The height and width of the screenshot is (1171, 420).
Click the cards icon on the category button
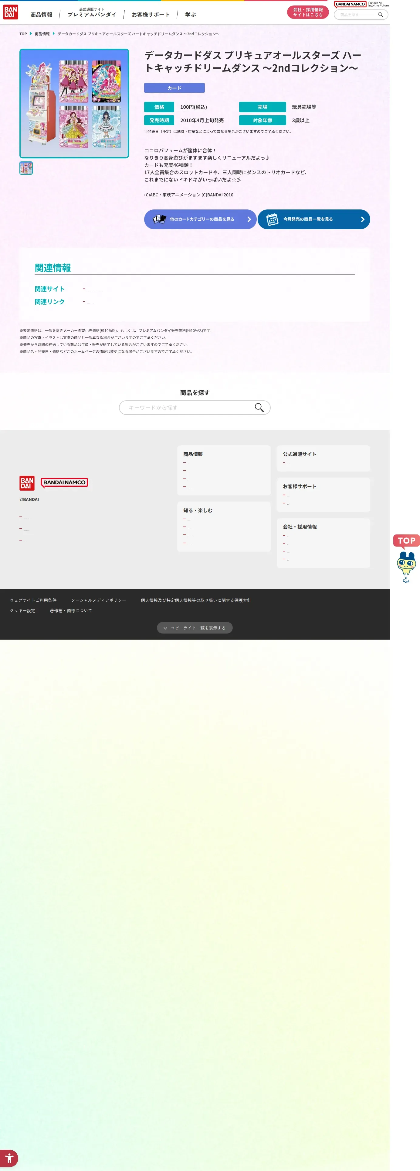pyautogui.click(x=159, y=219)
